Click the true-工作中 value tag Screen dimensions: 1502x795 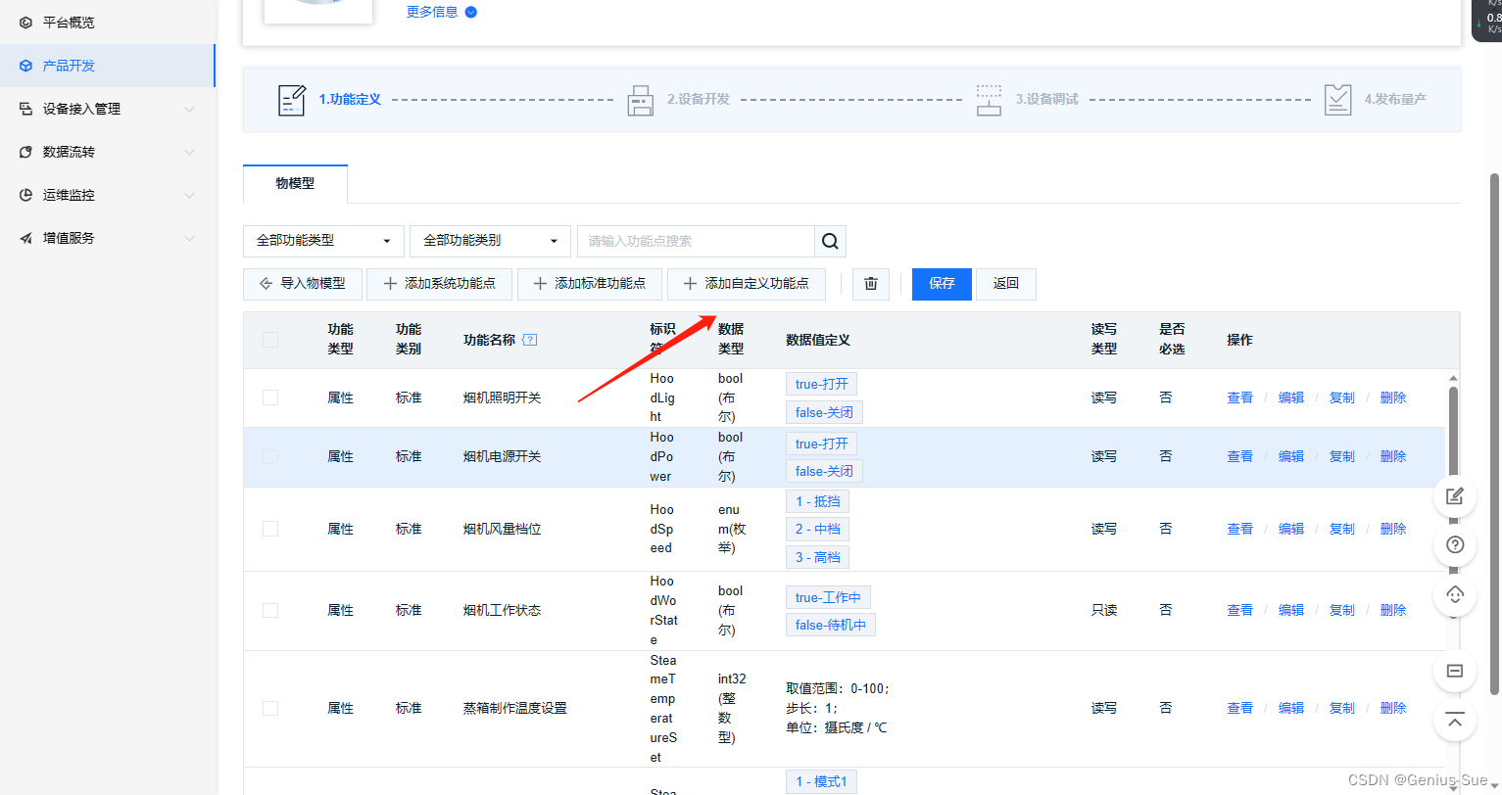pos(828,597)
